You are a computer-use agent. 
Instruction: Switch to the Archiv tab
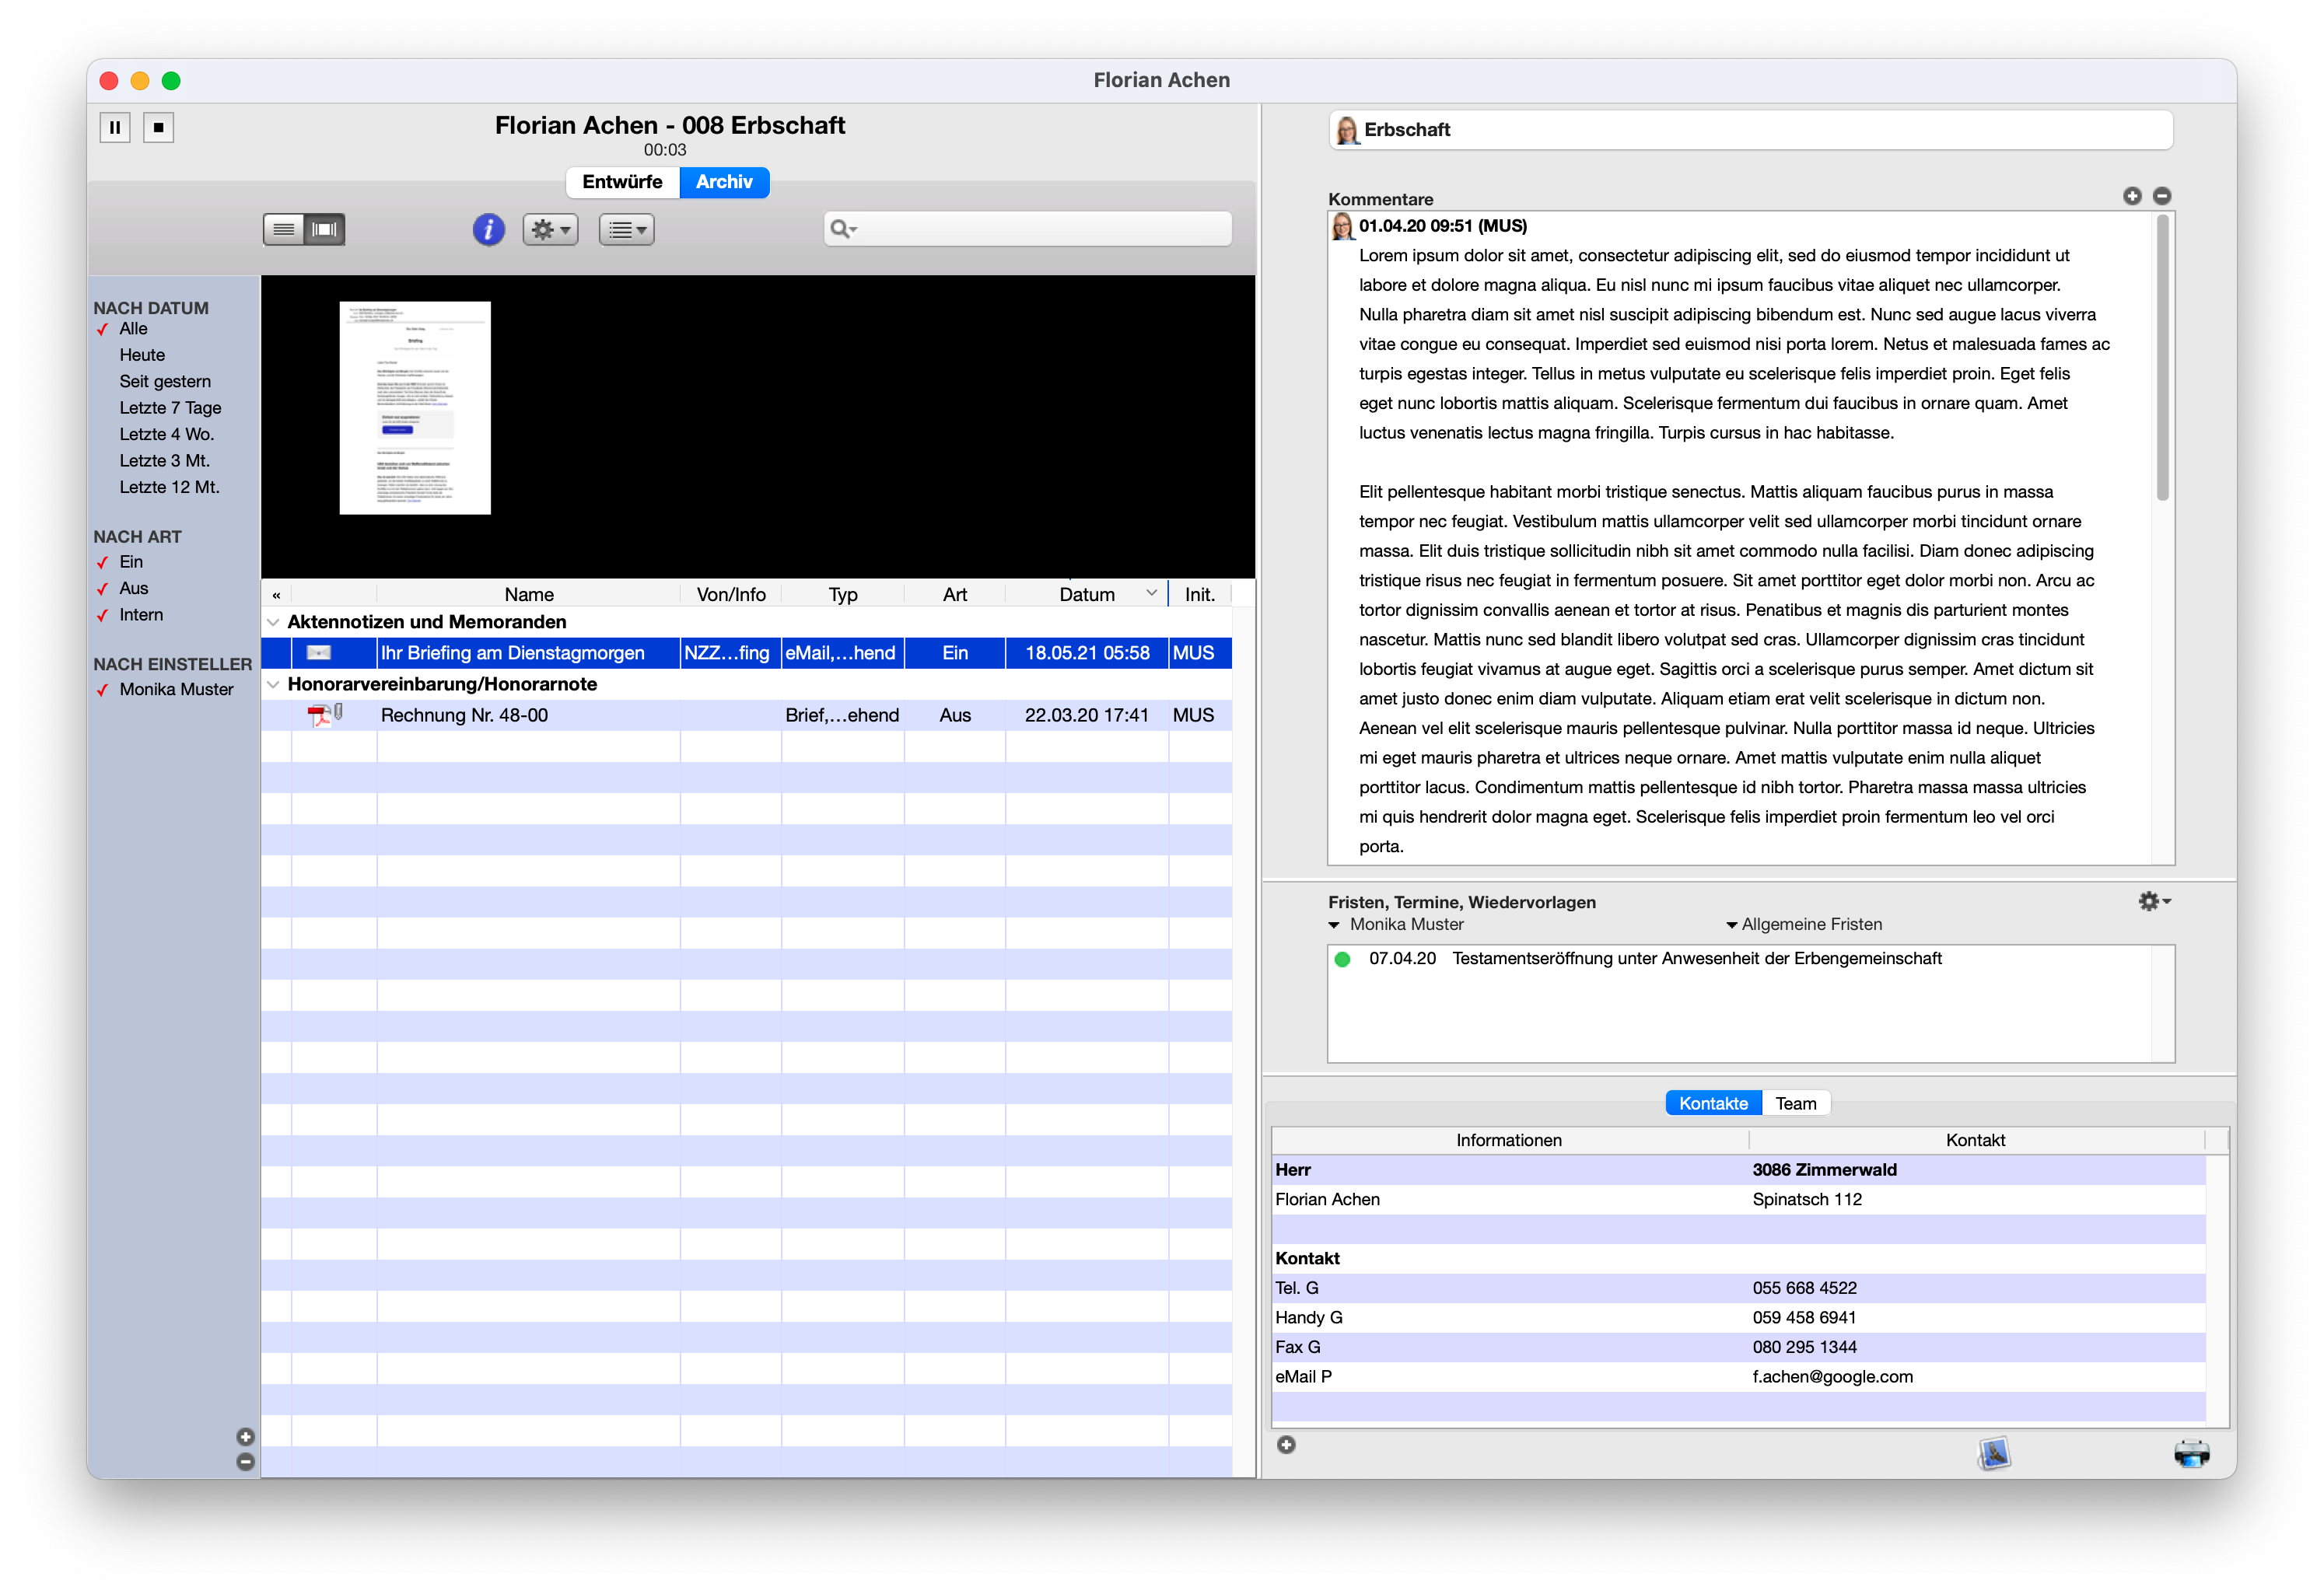(x=724, y=182)
